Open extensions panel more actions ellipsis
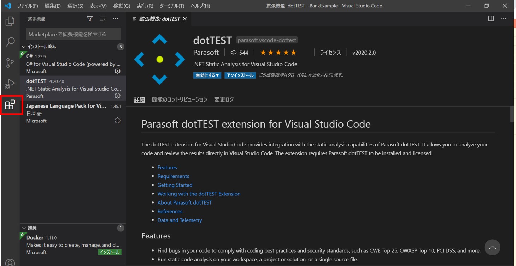Screen dimensions: 516x266 [x=116, y=19]
